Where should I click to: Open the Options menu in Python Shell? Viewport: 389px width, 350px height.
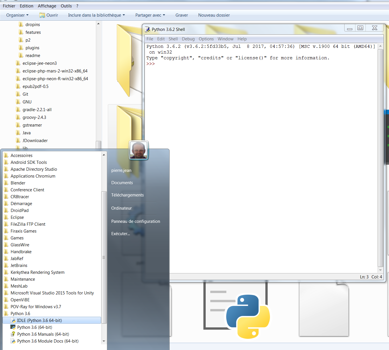tap(206, 39)
